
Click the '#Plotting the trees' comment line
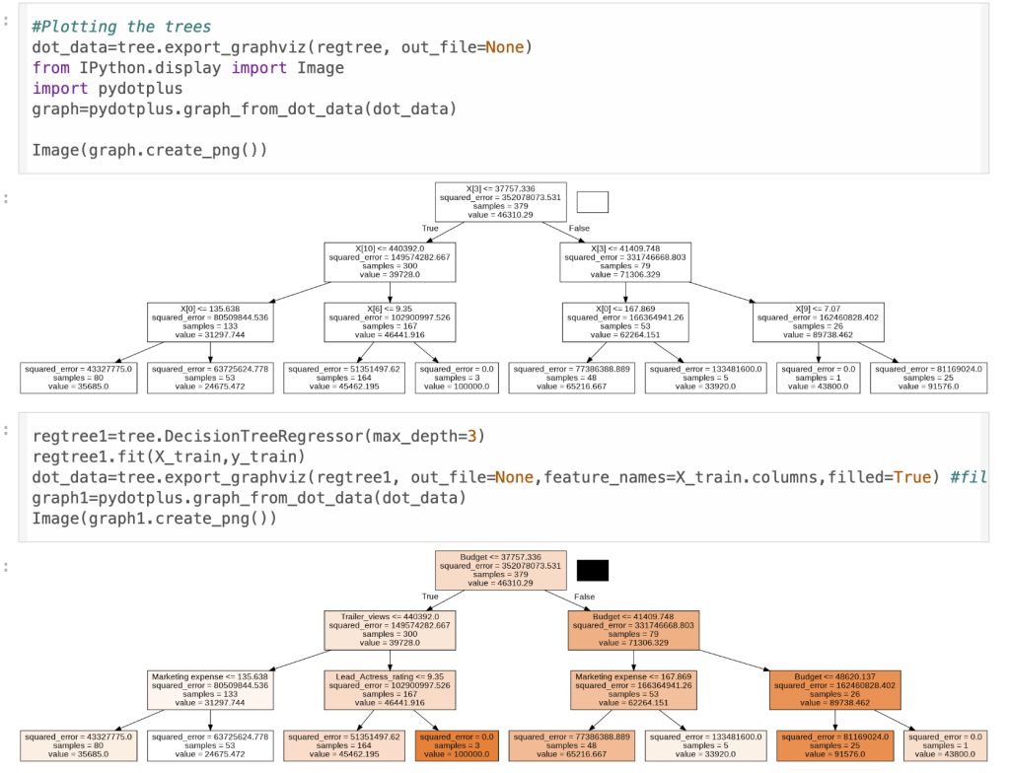(121, 27)
